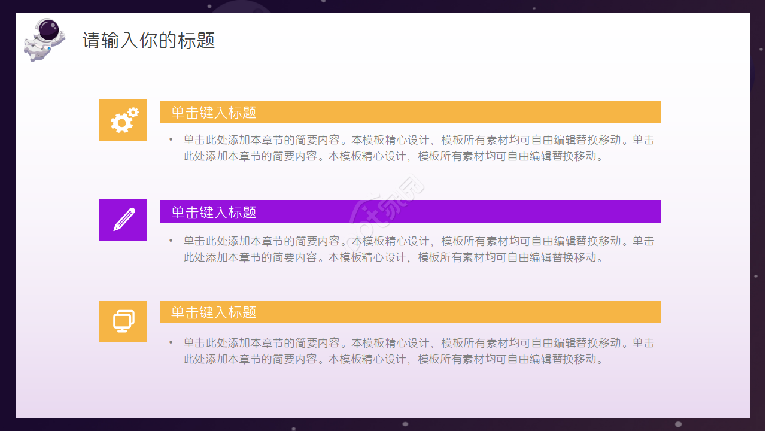
Task: Click the empty right end of the top orange bar
Action: (598, 112)
